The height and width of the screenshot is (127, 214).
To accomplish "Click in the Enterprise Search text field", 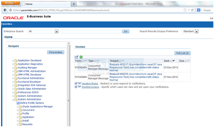I will [x=91, y=31].
